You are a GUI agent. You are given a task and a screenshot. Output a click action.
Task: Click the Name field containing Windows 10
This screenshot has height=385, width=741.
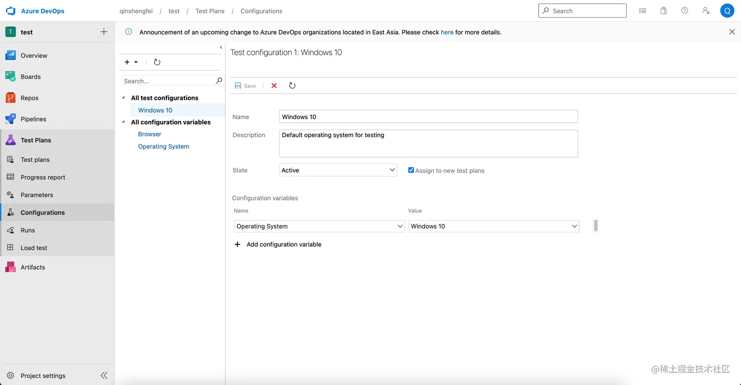(429, 117)
